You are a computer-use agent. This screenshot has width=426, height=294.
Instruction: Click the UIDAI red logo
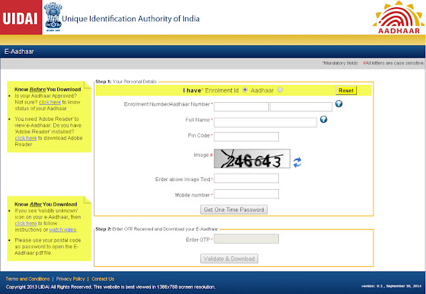pyautogui.click(x=21, y=17)
